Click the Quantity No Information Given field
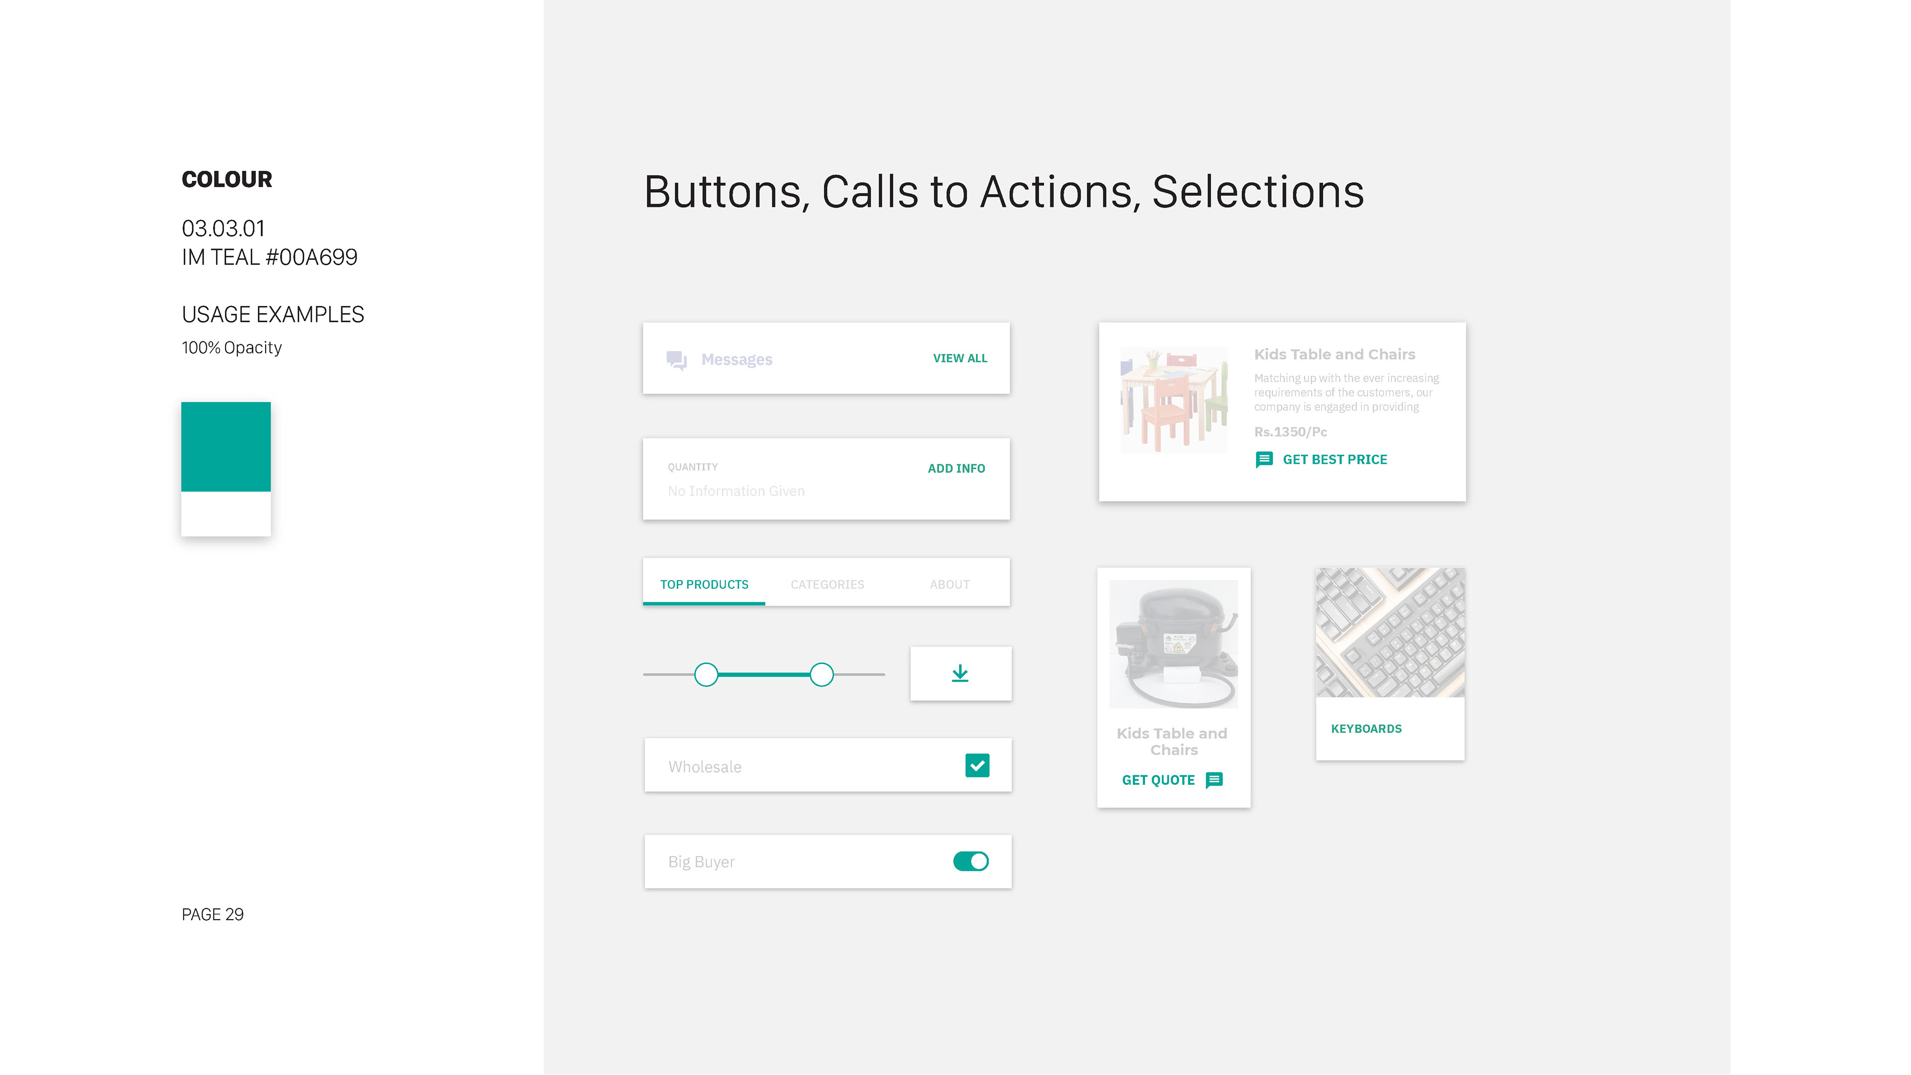 [x=827, y=479]
